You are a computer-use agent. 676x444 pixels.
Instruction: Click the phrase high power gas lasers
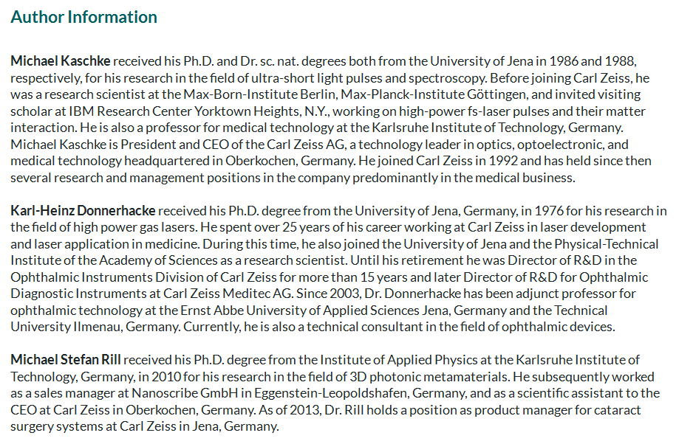pos(134,227)
